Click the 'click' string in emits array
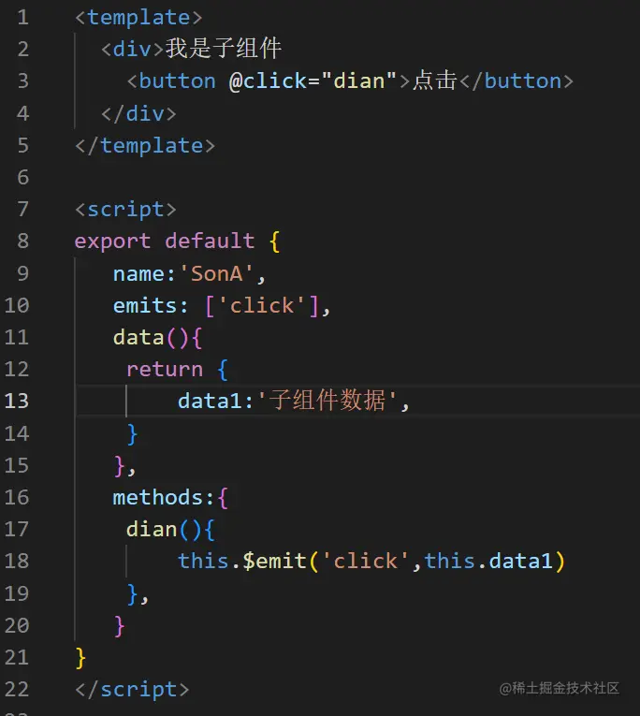 [x=262, y=305]
